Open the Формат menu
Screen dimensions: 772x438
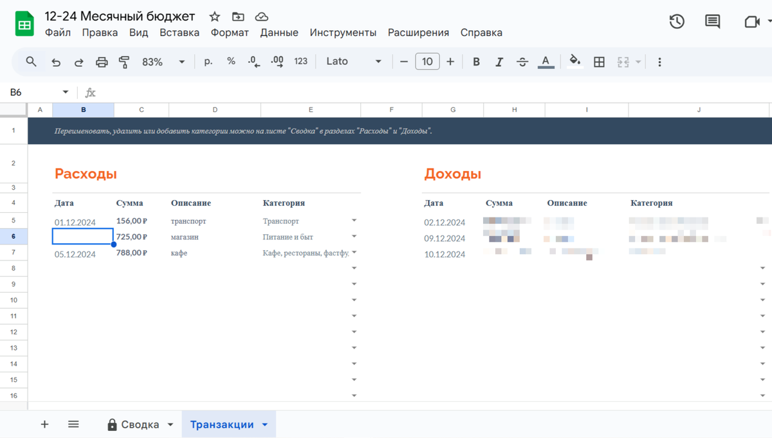click(230, 32)
